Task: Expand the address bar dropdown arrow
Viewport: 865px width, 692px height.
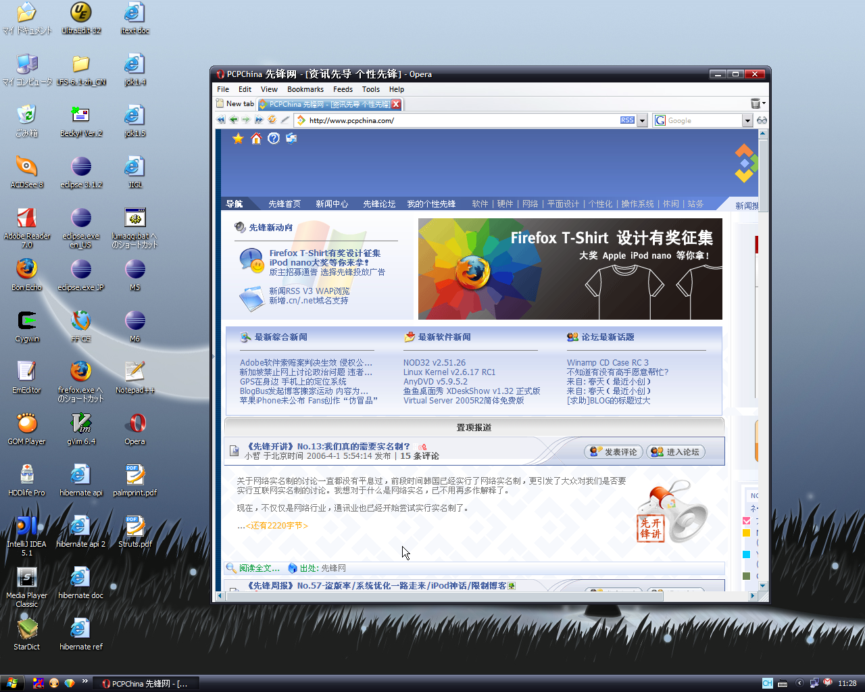Action: (642, 120)
